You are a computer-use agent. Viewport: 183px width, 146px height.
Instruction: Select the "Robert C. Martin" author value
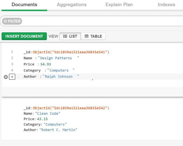click(x=58, y=130)
